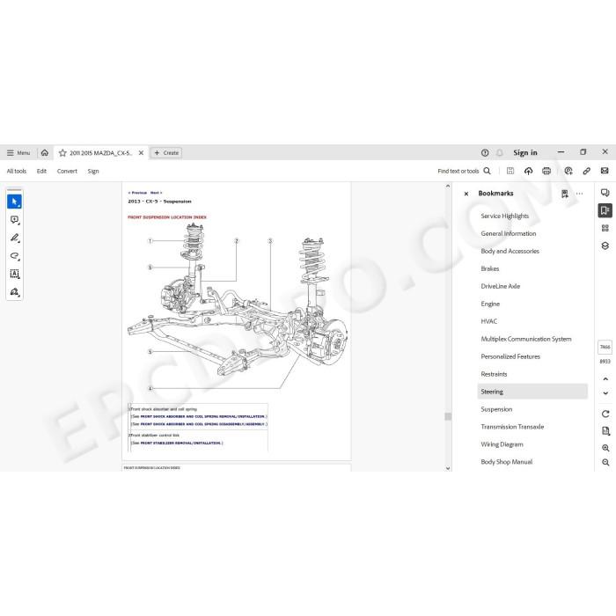
Task: Click the add bookmark icon
Action: coord(565,194)
